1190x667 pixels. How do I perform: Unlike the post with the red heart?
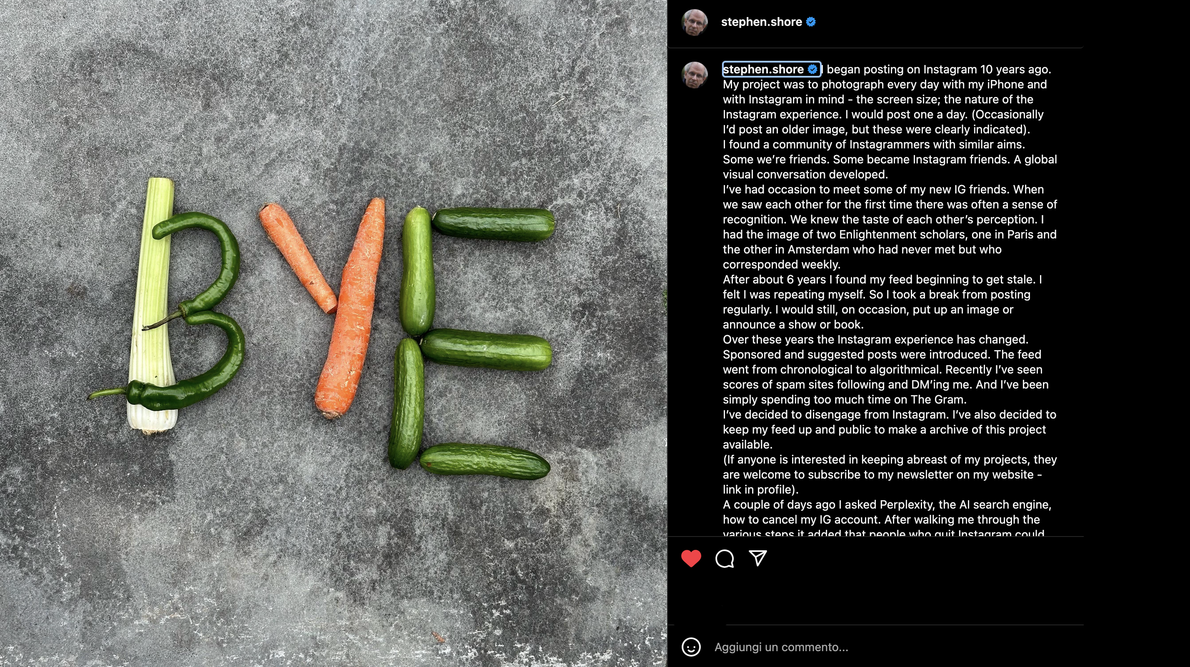click(691, 558)
